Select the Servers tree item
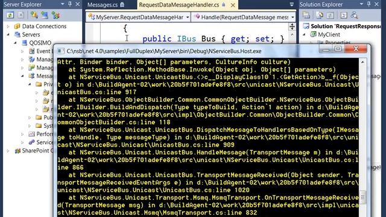Viewport: 386px width, 217px height. [x=31, y=34]
